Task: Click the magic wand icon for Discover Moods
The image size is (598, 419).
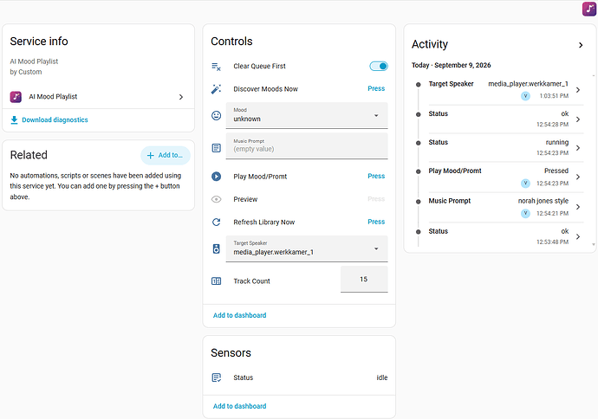Action: tap(217, 89)
